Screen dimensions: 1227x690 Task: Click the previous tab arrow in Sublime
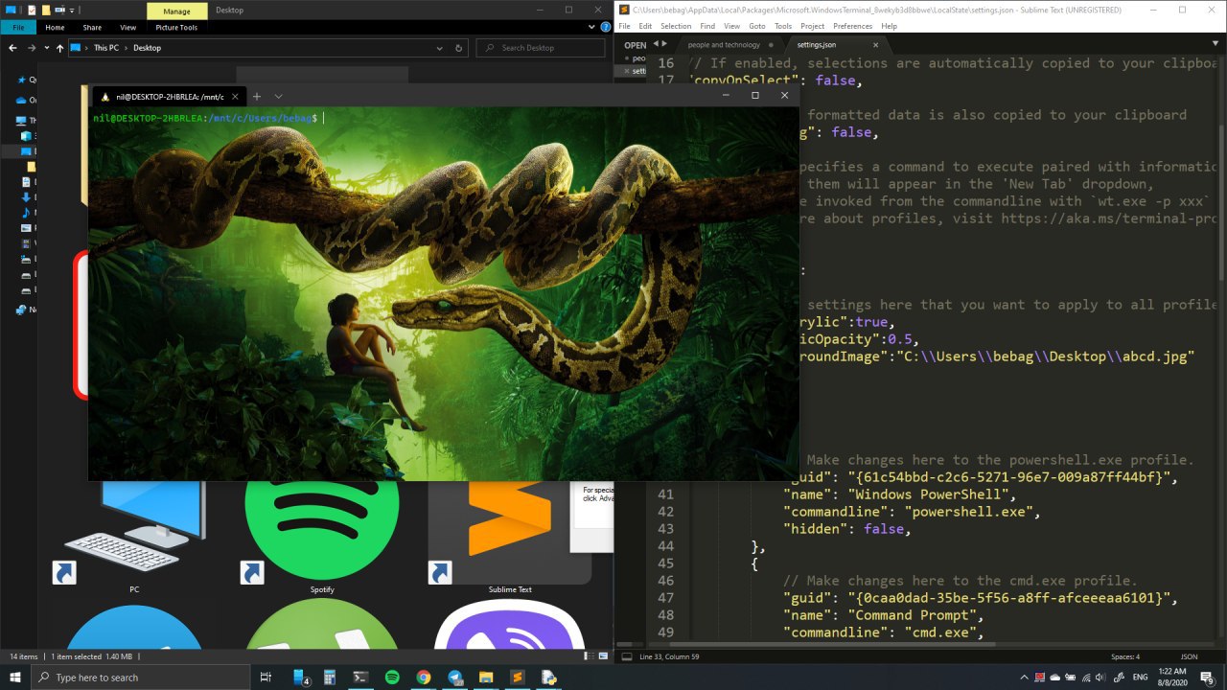tap(657, 44)
